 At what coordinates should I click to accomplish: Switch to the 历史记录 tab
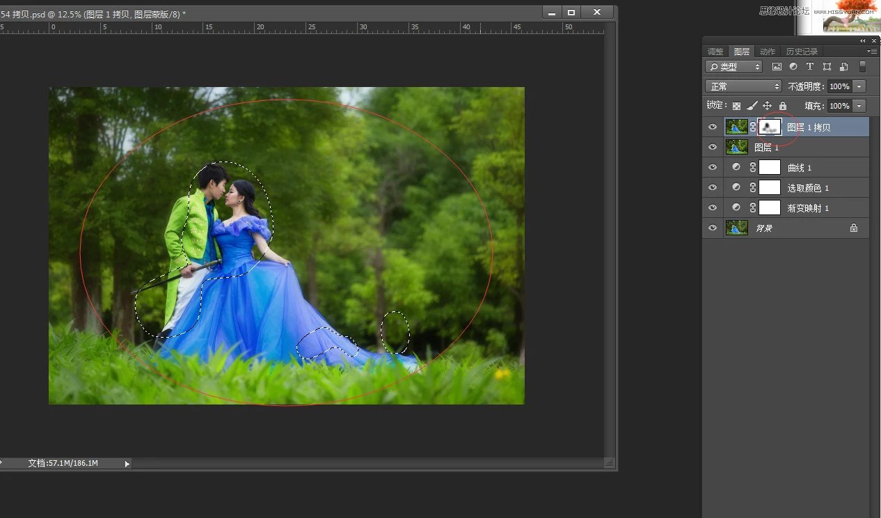coord(802,52)
